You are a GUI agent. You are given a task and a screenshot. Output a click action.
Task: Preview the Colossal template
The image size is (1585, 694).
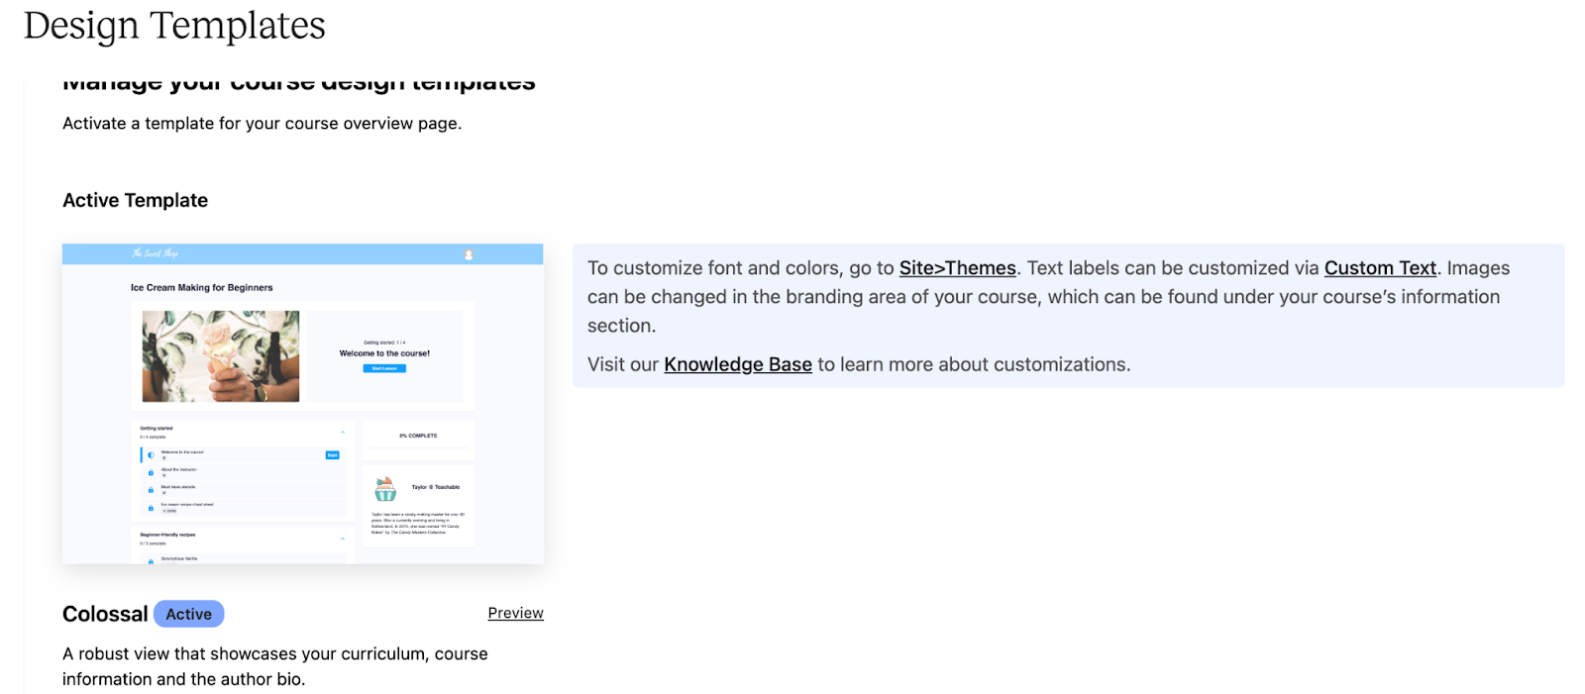tap(515, 613)
